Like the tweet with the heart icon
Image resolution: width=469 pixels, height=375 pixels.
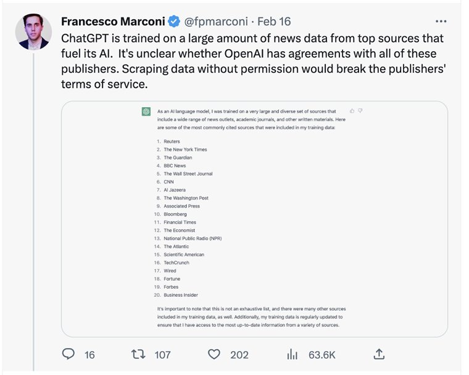[x=214, y=354]
